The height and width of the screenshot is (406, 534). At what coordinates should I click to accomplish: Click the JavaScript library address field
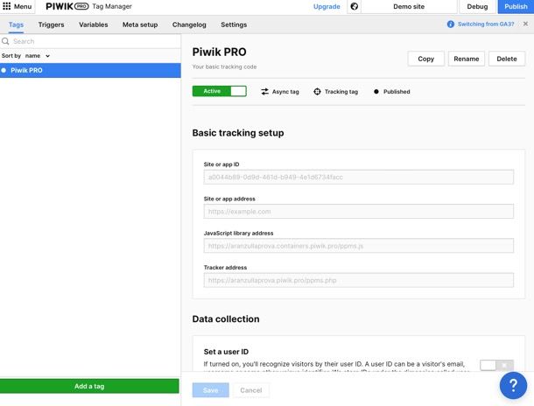click(x=359, y=246)
